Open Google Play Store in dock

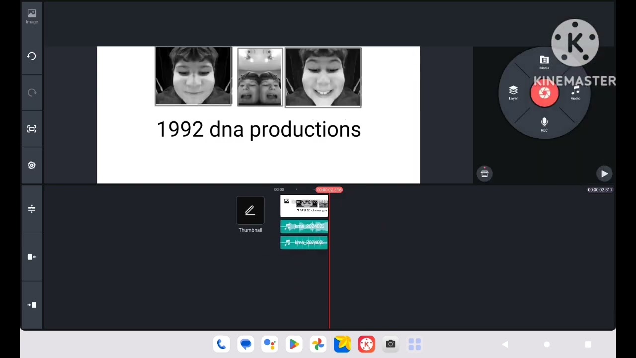[294, 344]
